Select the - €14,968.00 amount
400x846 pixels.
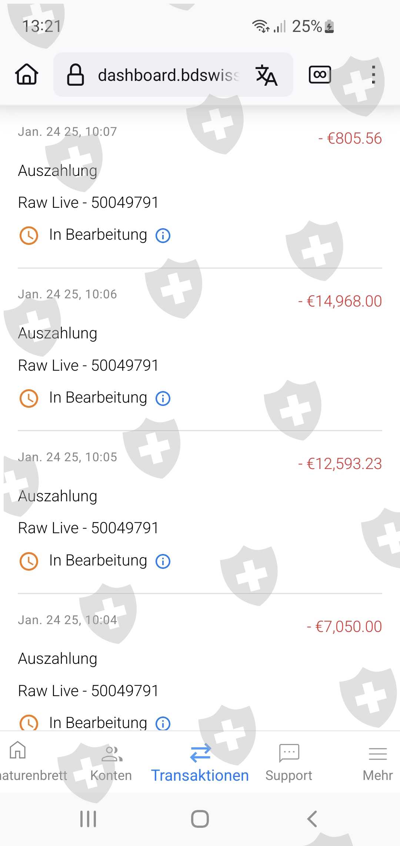340,301
